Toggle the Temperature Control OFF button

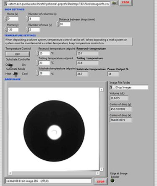18,54
